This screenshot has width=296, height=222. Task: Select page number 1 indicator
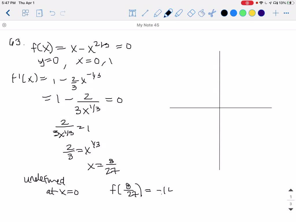[x=291, y=197]
